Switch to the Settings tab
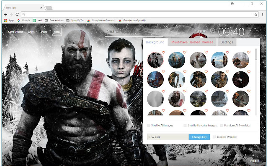The height and width of the screenshot is (167, 268). click(227, 42)
